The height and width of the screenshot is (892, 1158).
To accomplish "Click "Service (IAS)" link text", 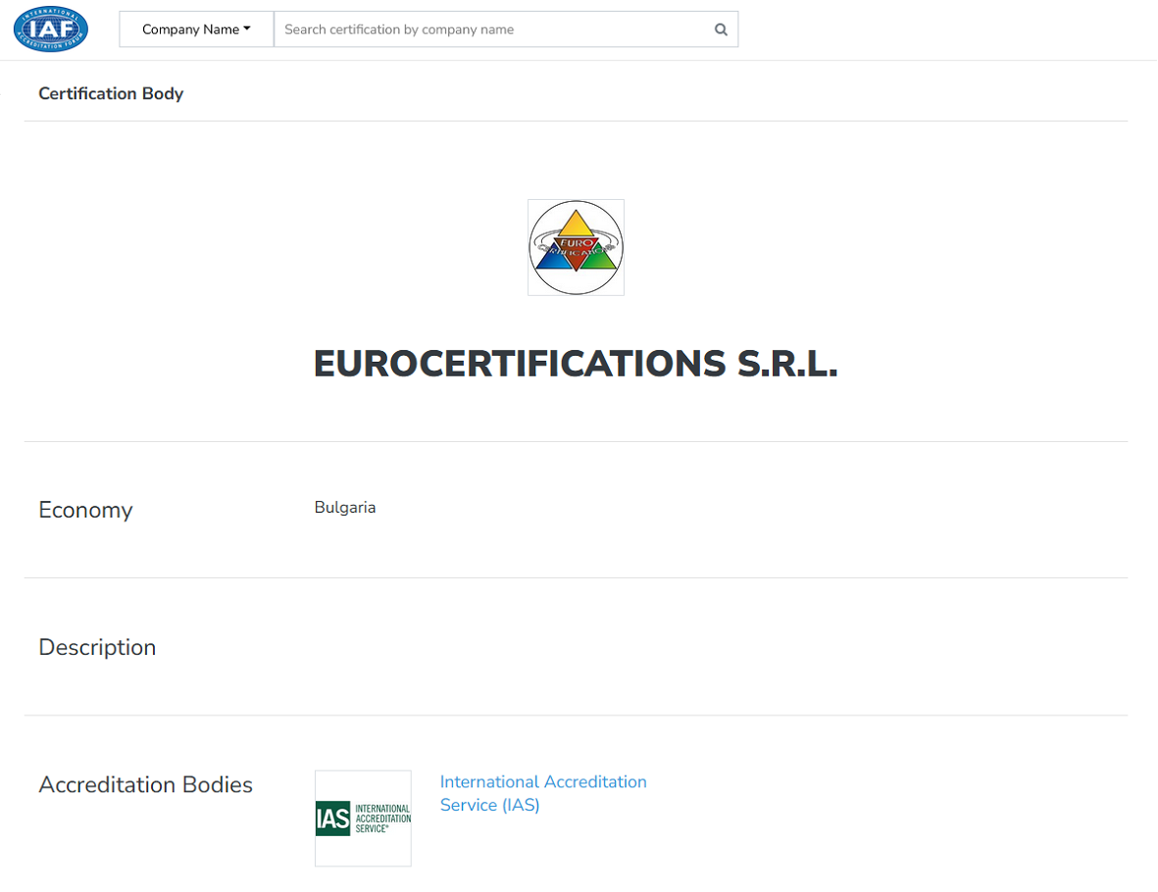I will pos(489,806).
